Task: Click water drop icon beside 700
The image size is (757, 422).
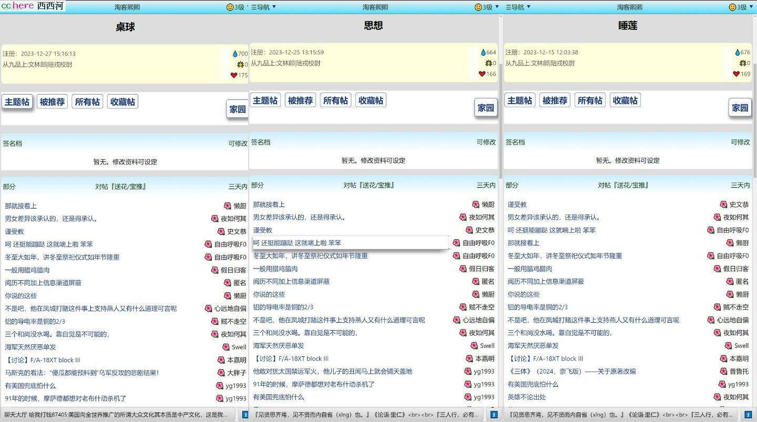Action: 234,54
